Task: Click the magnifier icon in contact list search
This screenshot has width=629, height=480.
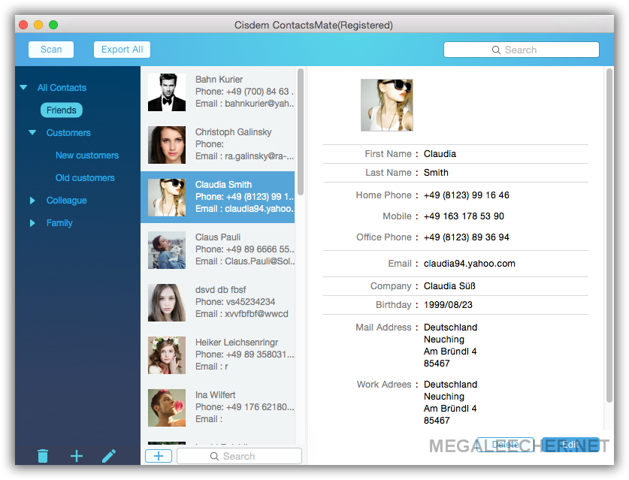Action: [x=214, y=457]
